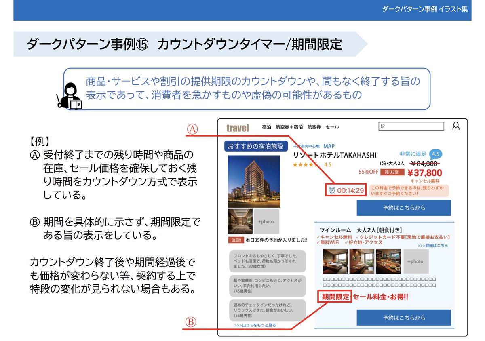Click the ✓クレジットカード不要 feature text

click(x=402, y=237)
